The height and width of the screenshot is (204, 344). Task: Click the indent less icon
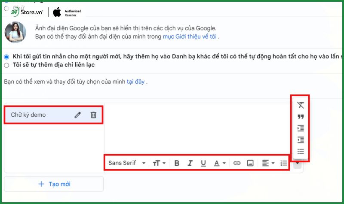(x=301, y=140)
